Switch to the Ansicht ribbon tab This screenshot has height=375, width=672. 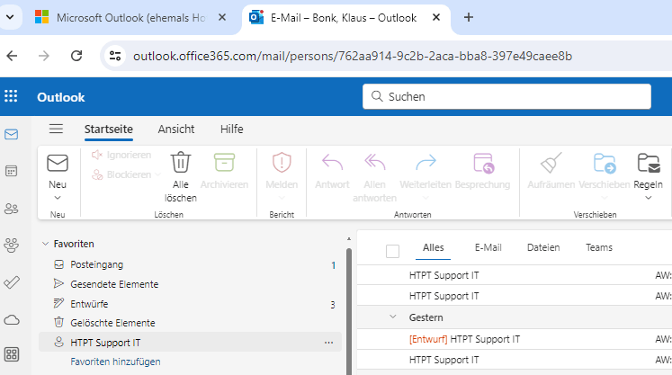(x=176, y=129)
